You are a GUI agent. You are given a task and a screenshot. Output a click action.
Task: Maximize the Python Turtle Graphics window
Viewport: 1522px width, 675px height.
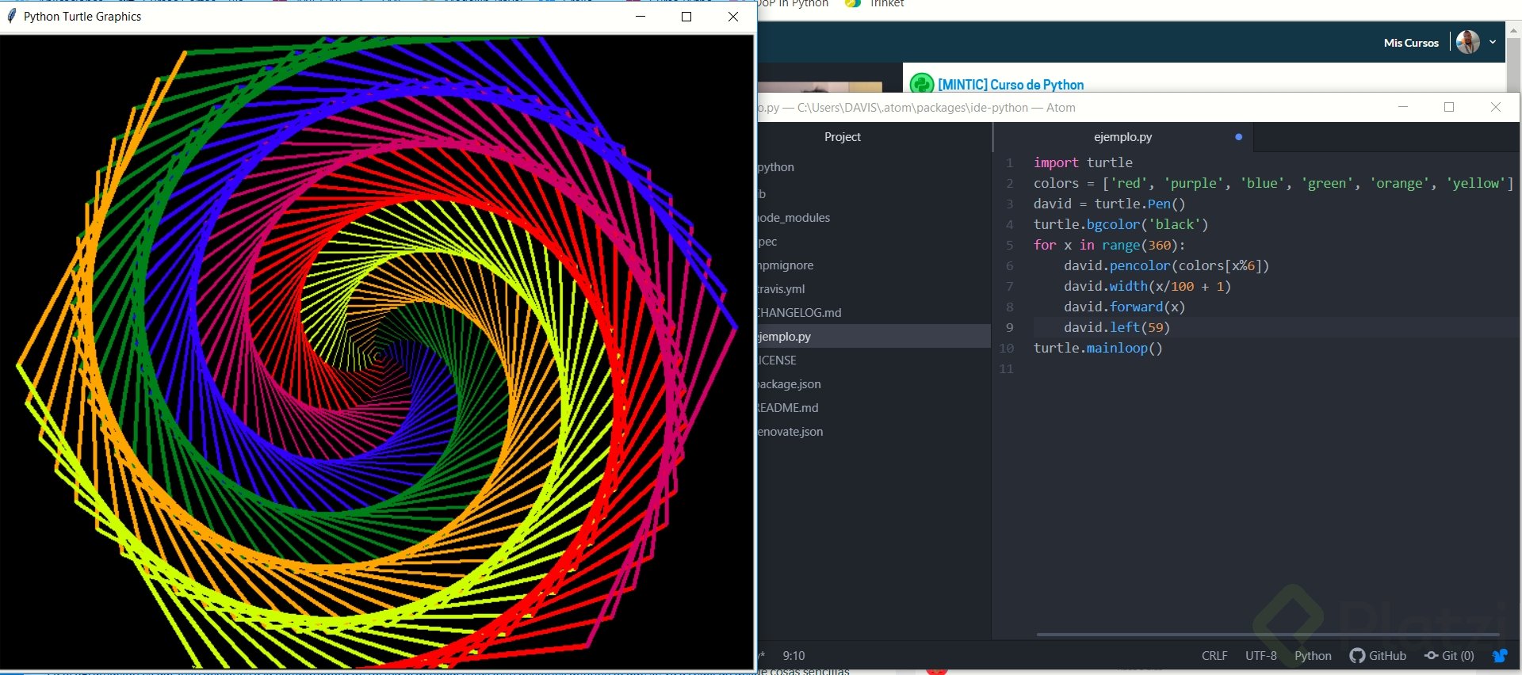686,17
